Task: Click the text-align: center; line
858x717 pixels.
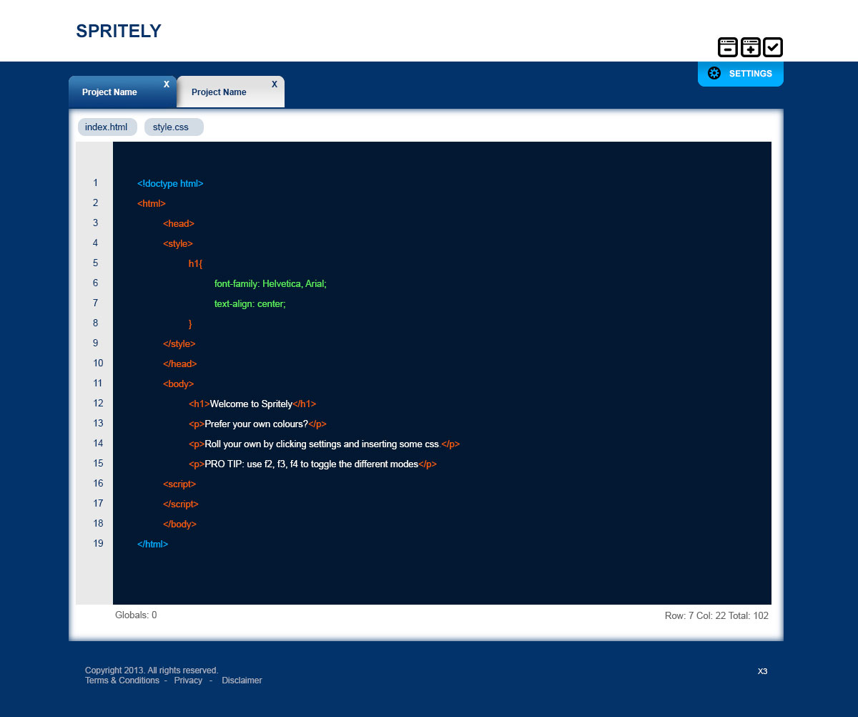Action: (250, 304)
